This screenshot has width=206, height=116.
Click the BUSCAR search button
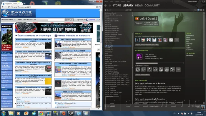pyautogui.click(x=69, y=20)
